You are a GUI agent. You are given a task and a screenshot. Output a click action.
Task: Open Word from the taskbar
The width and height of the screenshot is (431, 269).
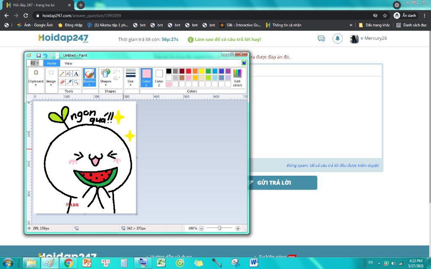[254, 263]
